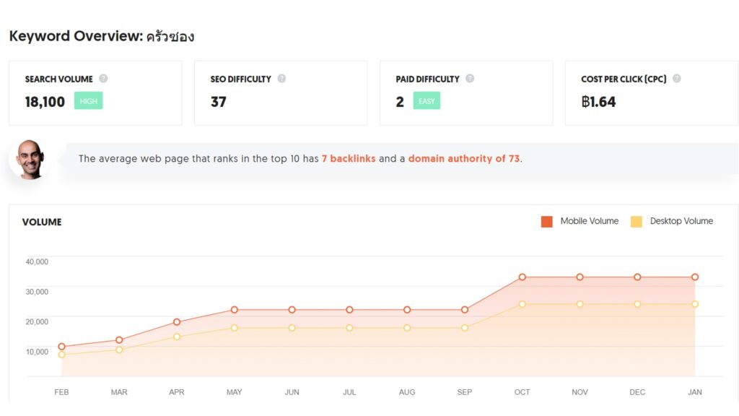Click the Cost Per Click help icon

[677, 78]
